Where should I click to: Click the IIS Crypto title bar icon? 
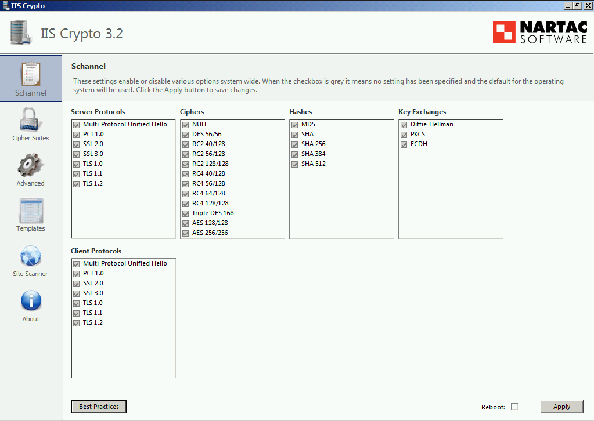[x=6, y=6]
